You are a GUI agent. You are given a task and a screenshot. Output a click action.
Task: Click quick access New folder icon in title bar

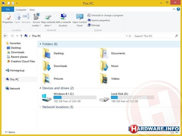pos(13,3)
